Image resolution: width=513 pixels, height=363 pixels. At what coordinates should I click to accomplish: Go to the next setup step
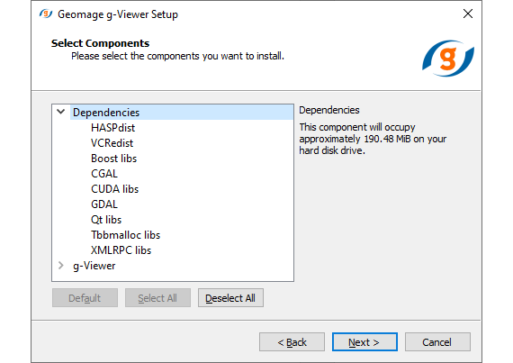point(364,342)
